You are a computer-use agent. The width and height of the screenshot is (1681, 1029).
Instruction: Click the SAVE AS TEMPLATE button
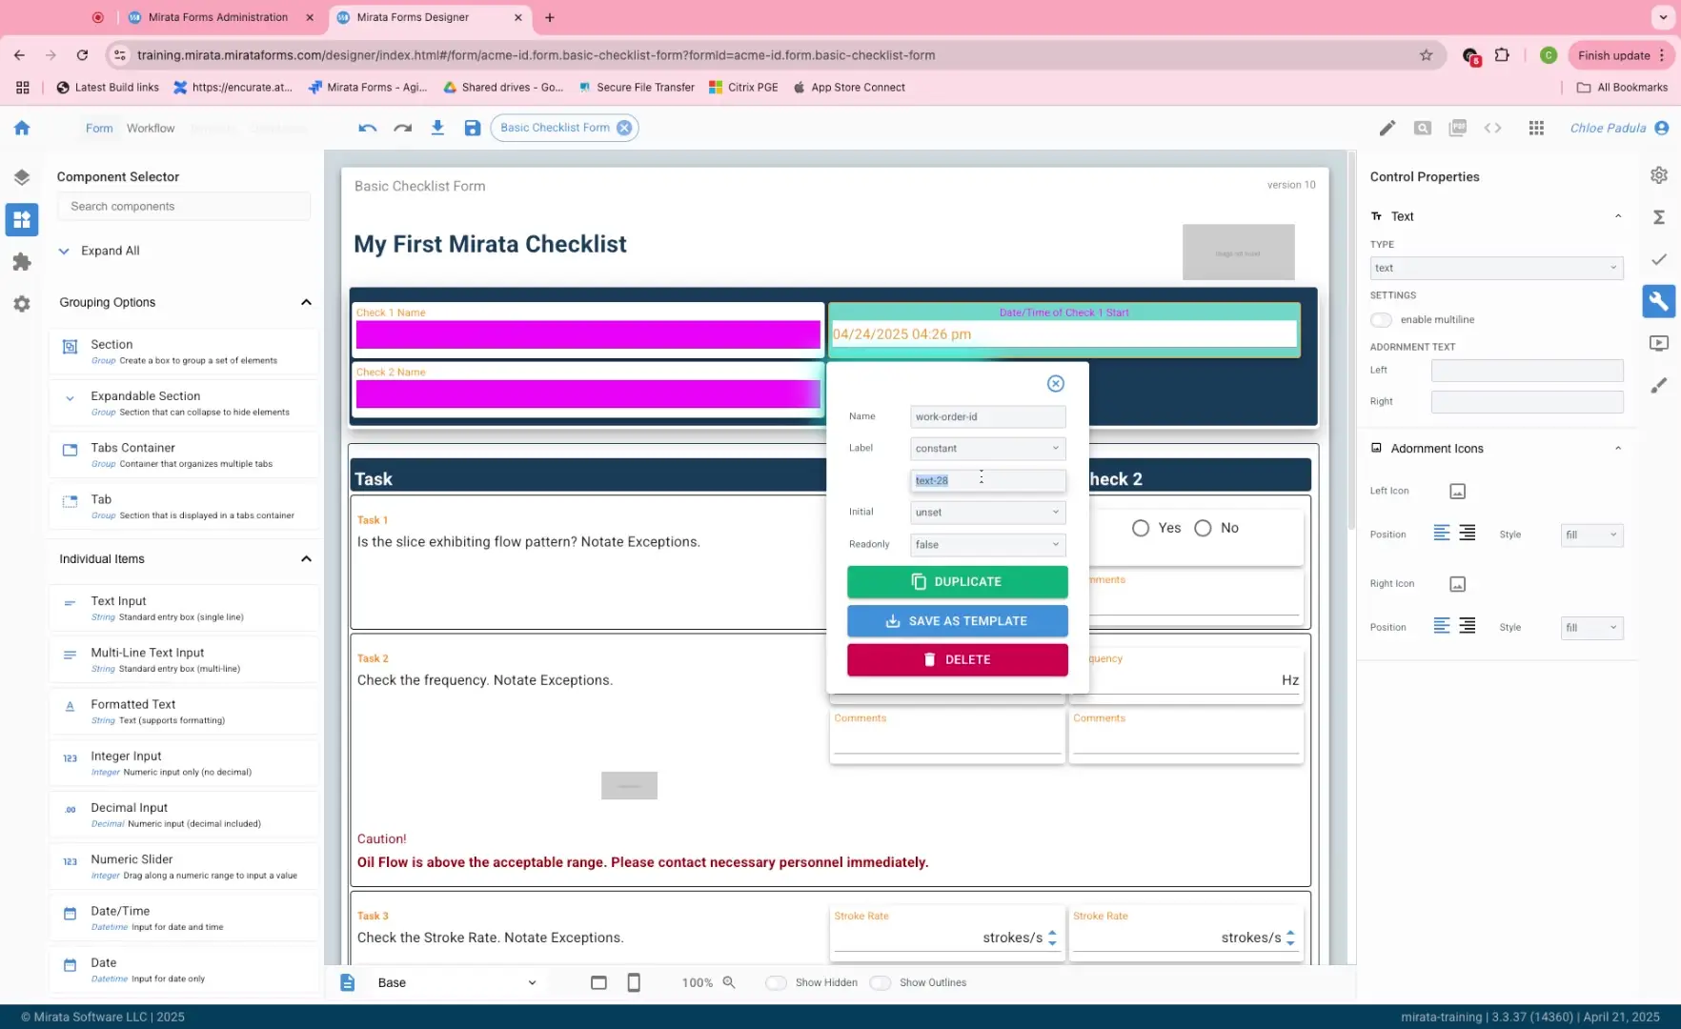[957, 620]
